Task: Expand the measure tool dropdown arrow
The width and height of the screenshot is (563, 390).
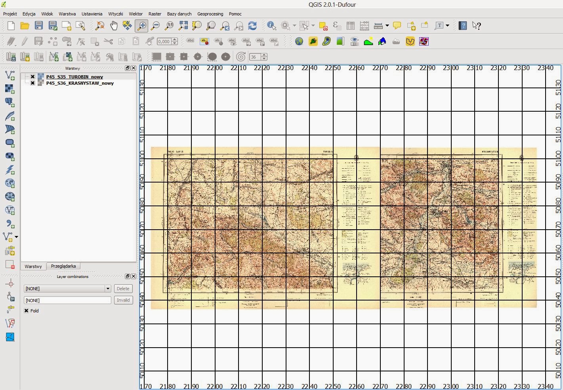Action: [x=387, y=26]
